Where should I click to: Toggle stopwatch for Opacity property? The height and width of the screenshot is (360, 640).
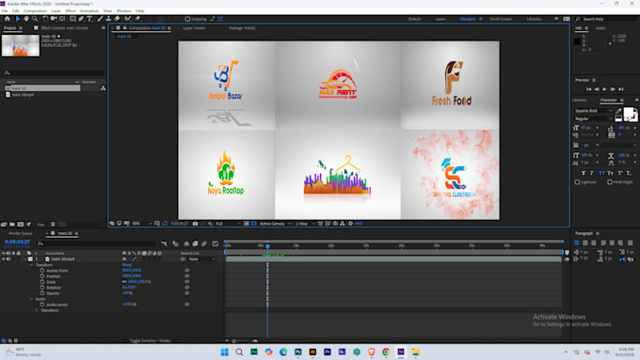[42, 293]
